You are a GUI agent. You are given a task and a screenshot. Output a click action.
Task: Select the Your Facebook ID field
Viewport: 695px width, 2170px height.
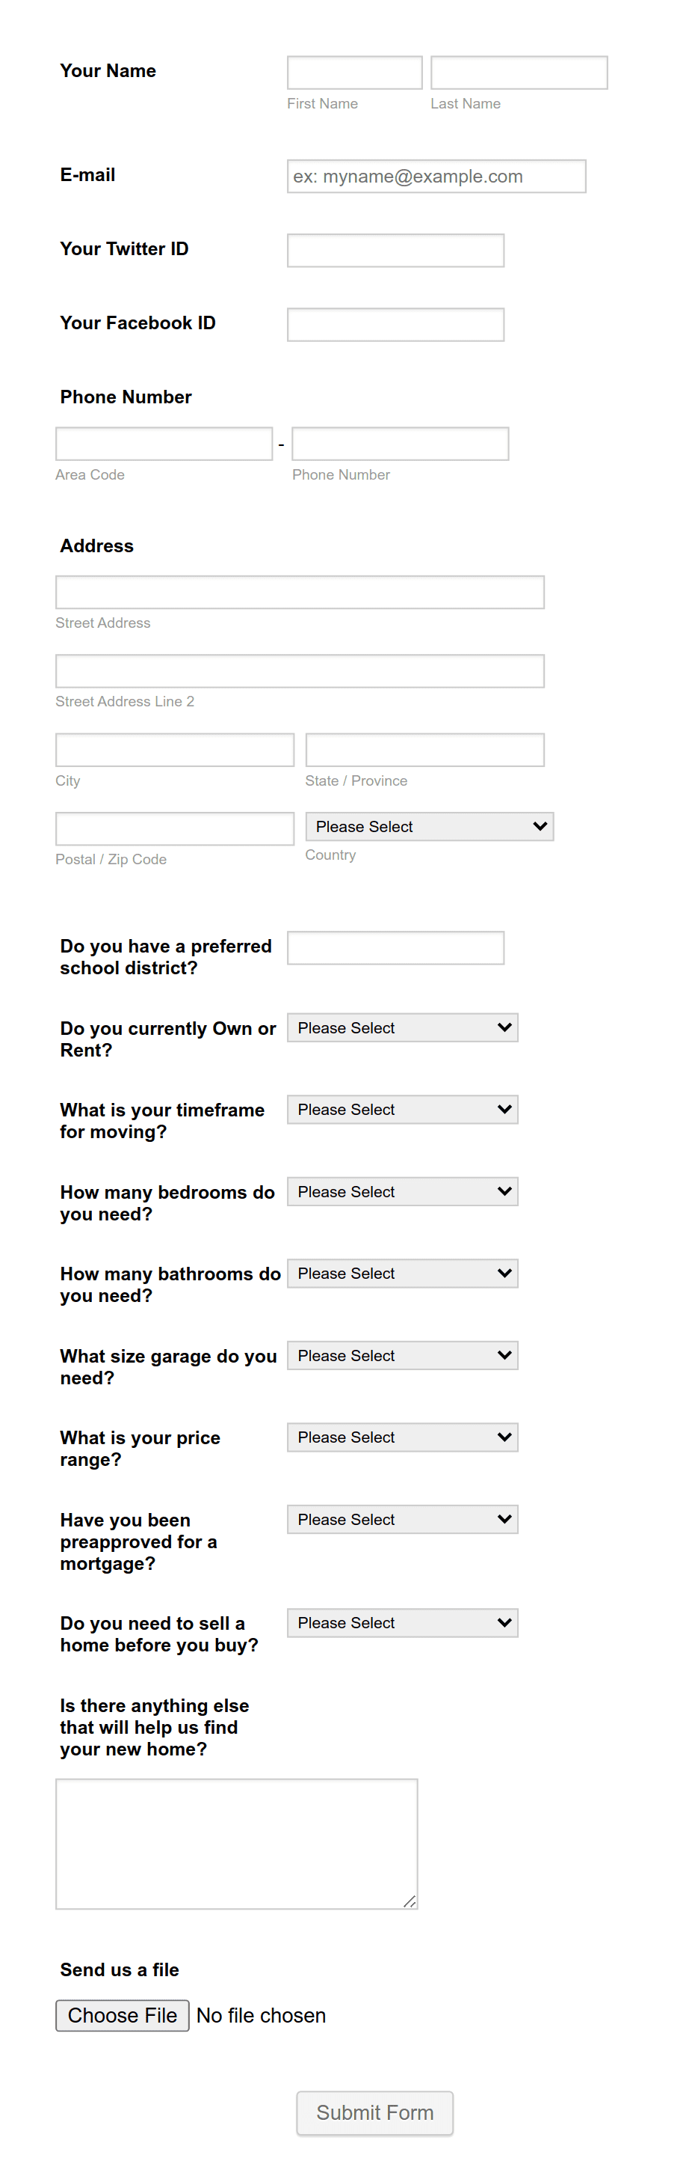click(x=395, y=324)
